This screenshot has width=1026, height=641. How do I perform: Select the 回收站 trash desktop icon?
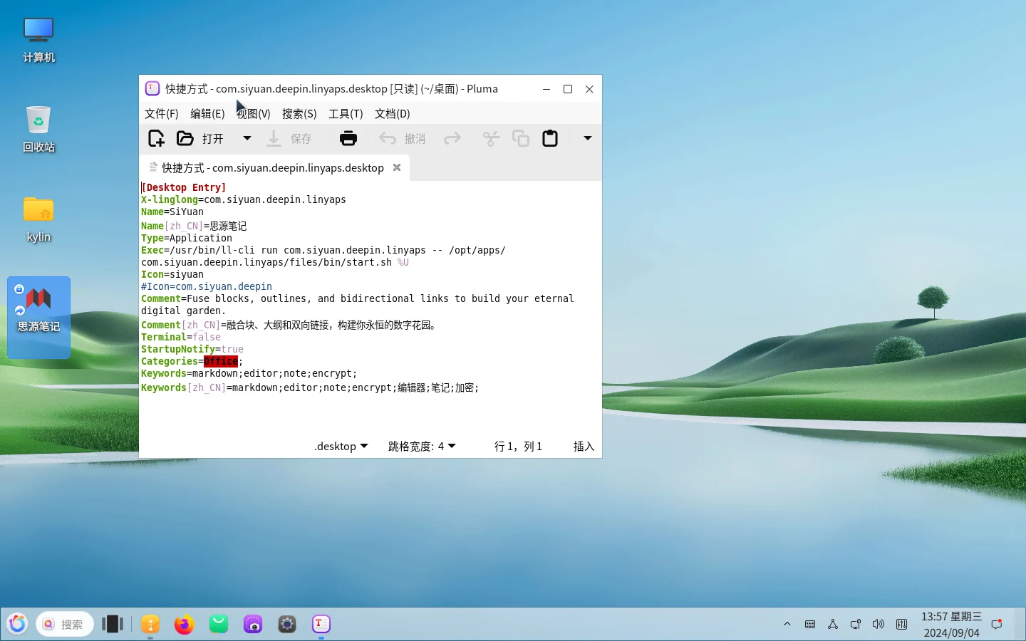[x=38, y=130]
